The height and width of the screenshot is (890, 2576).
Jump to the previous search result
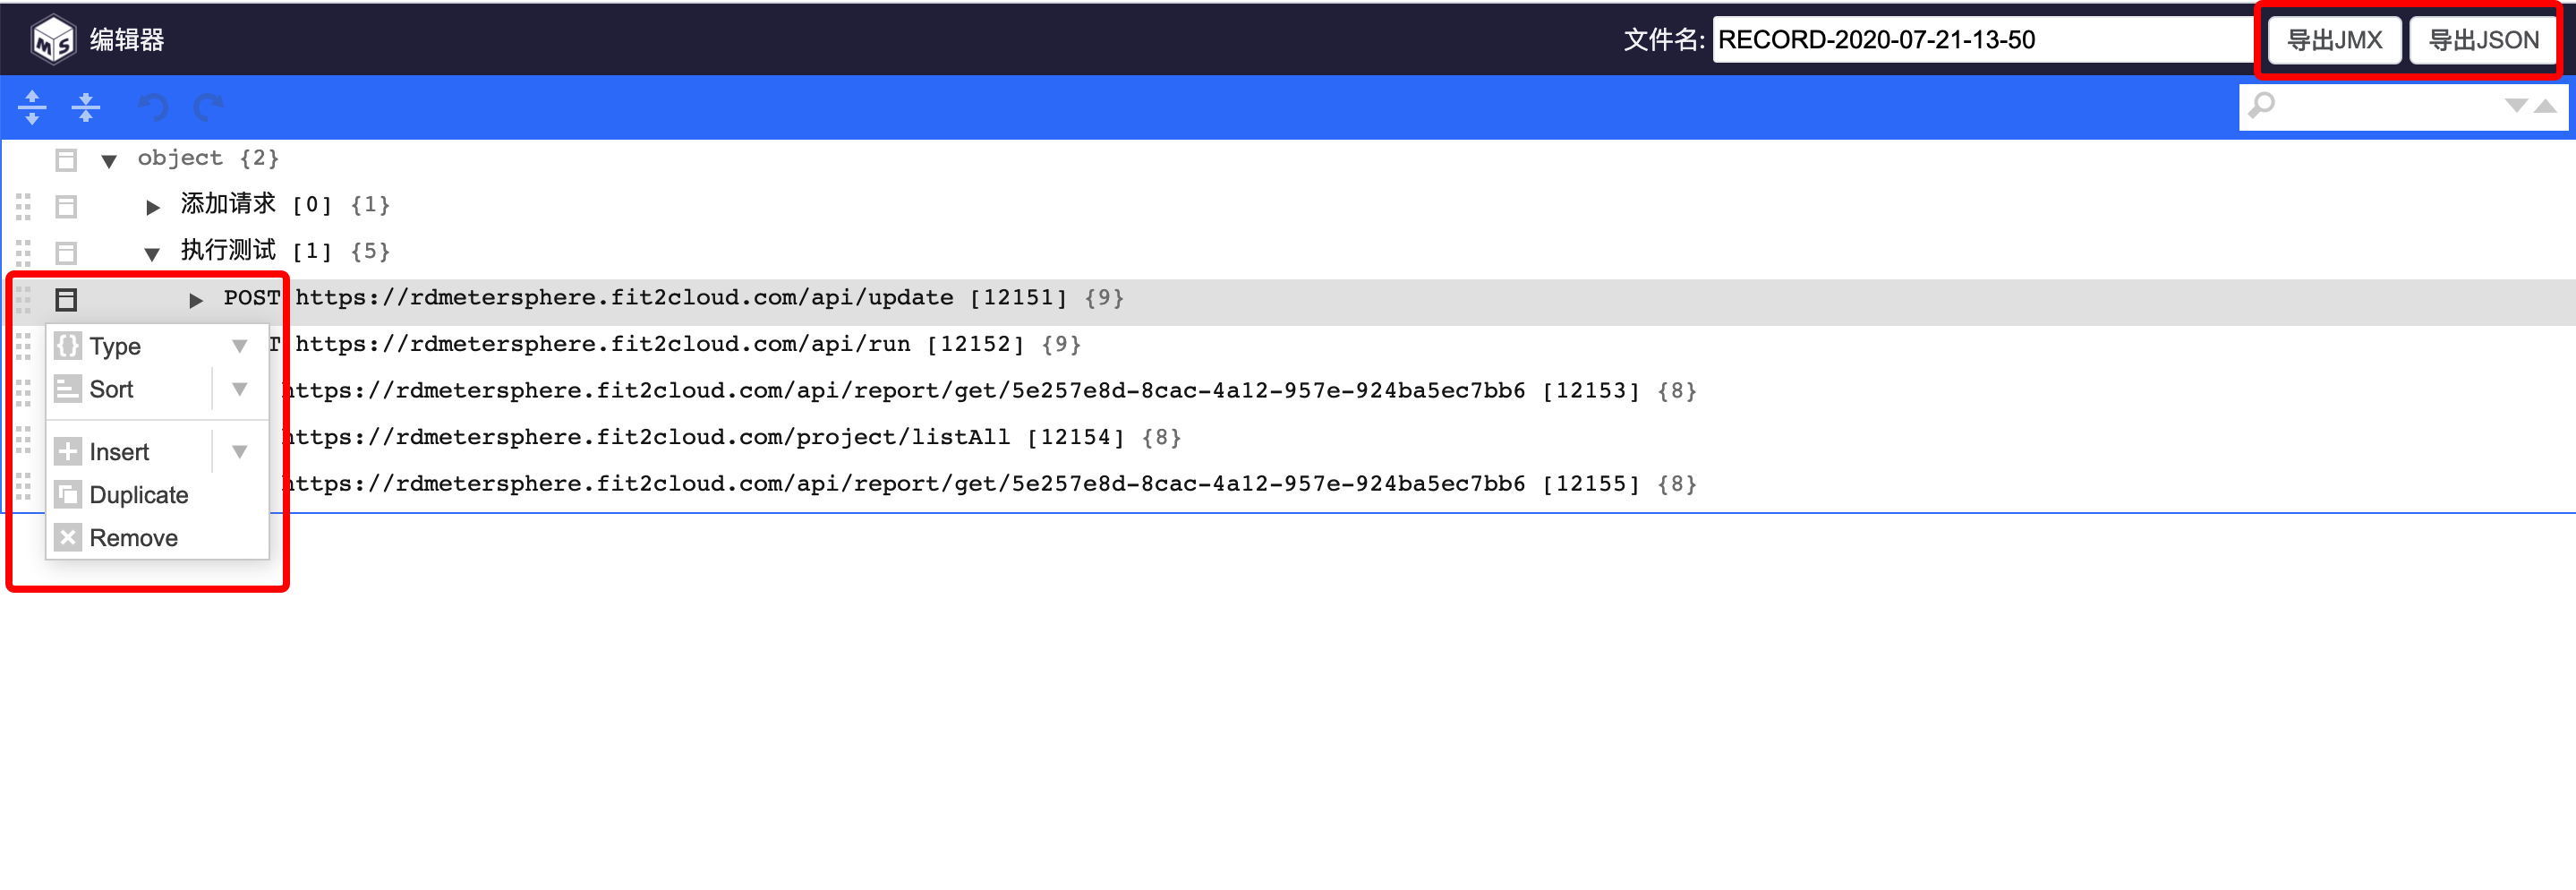pos(2545,106)
